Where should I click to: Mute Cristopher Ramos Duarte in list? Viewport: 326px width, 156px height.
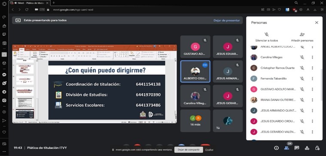pyautogui.click(x=302, y=68)
